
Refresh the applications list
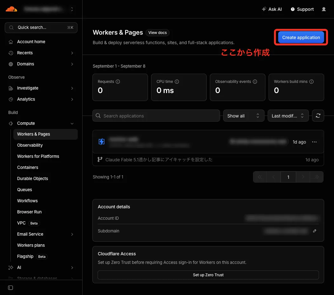click(318, 116)
